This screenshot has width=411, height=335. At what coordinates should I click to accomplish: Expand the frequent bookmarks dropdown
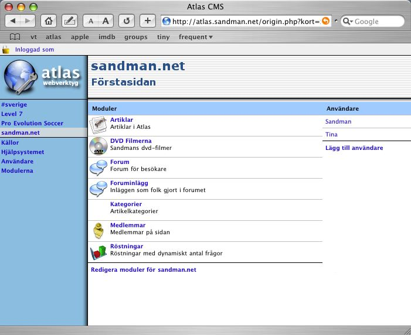pyautogui.click(x=195, y=37)
